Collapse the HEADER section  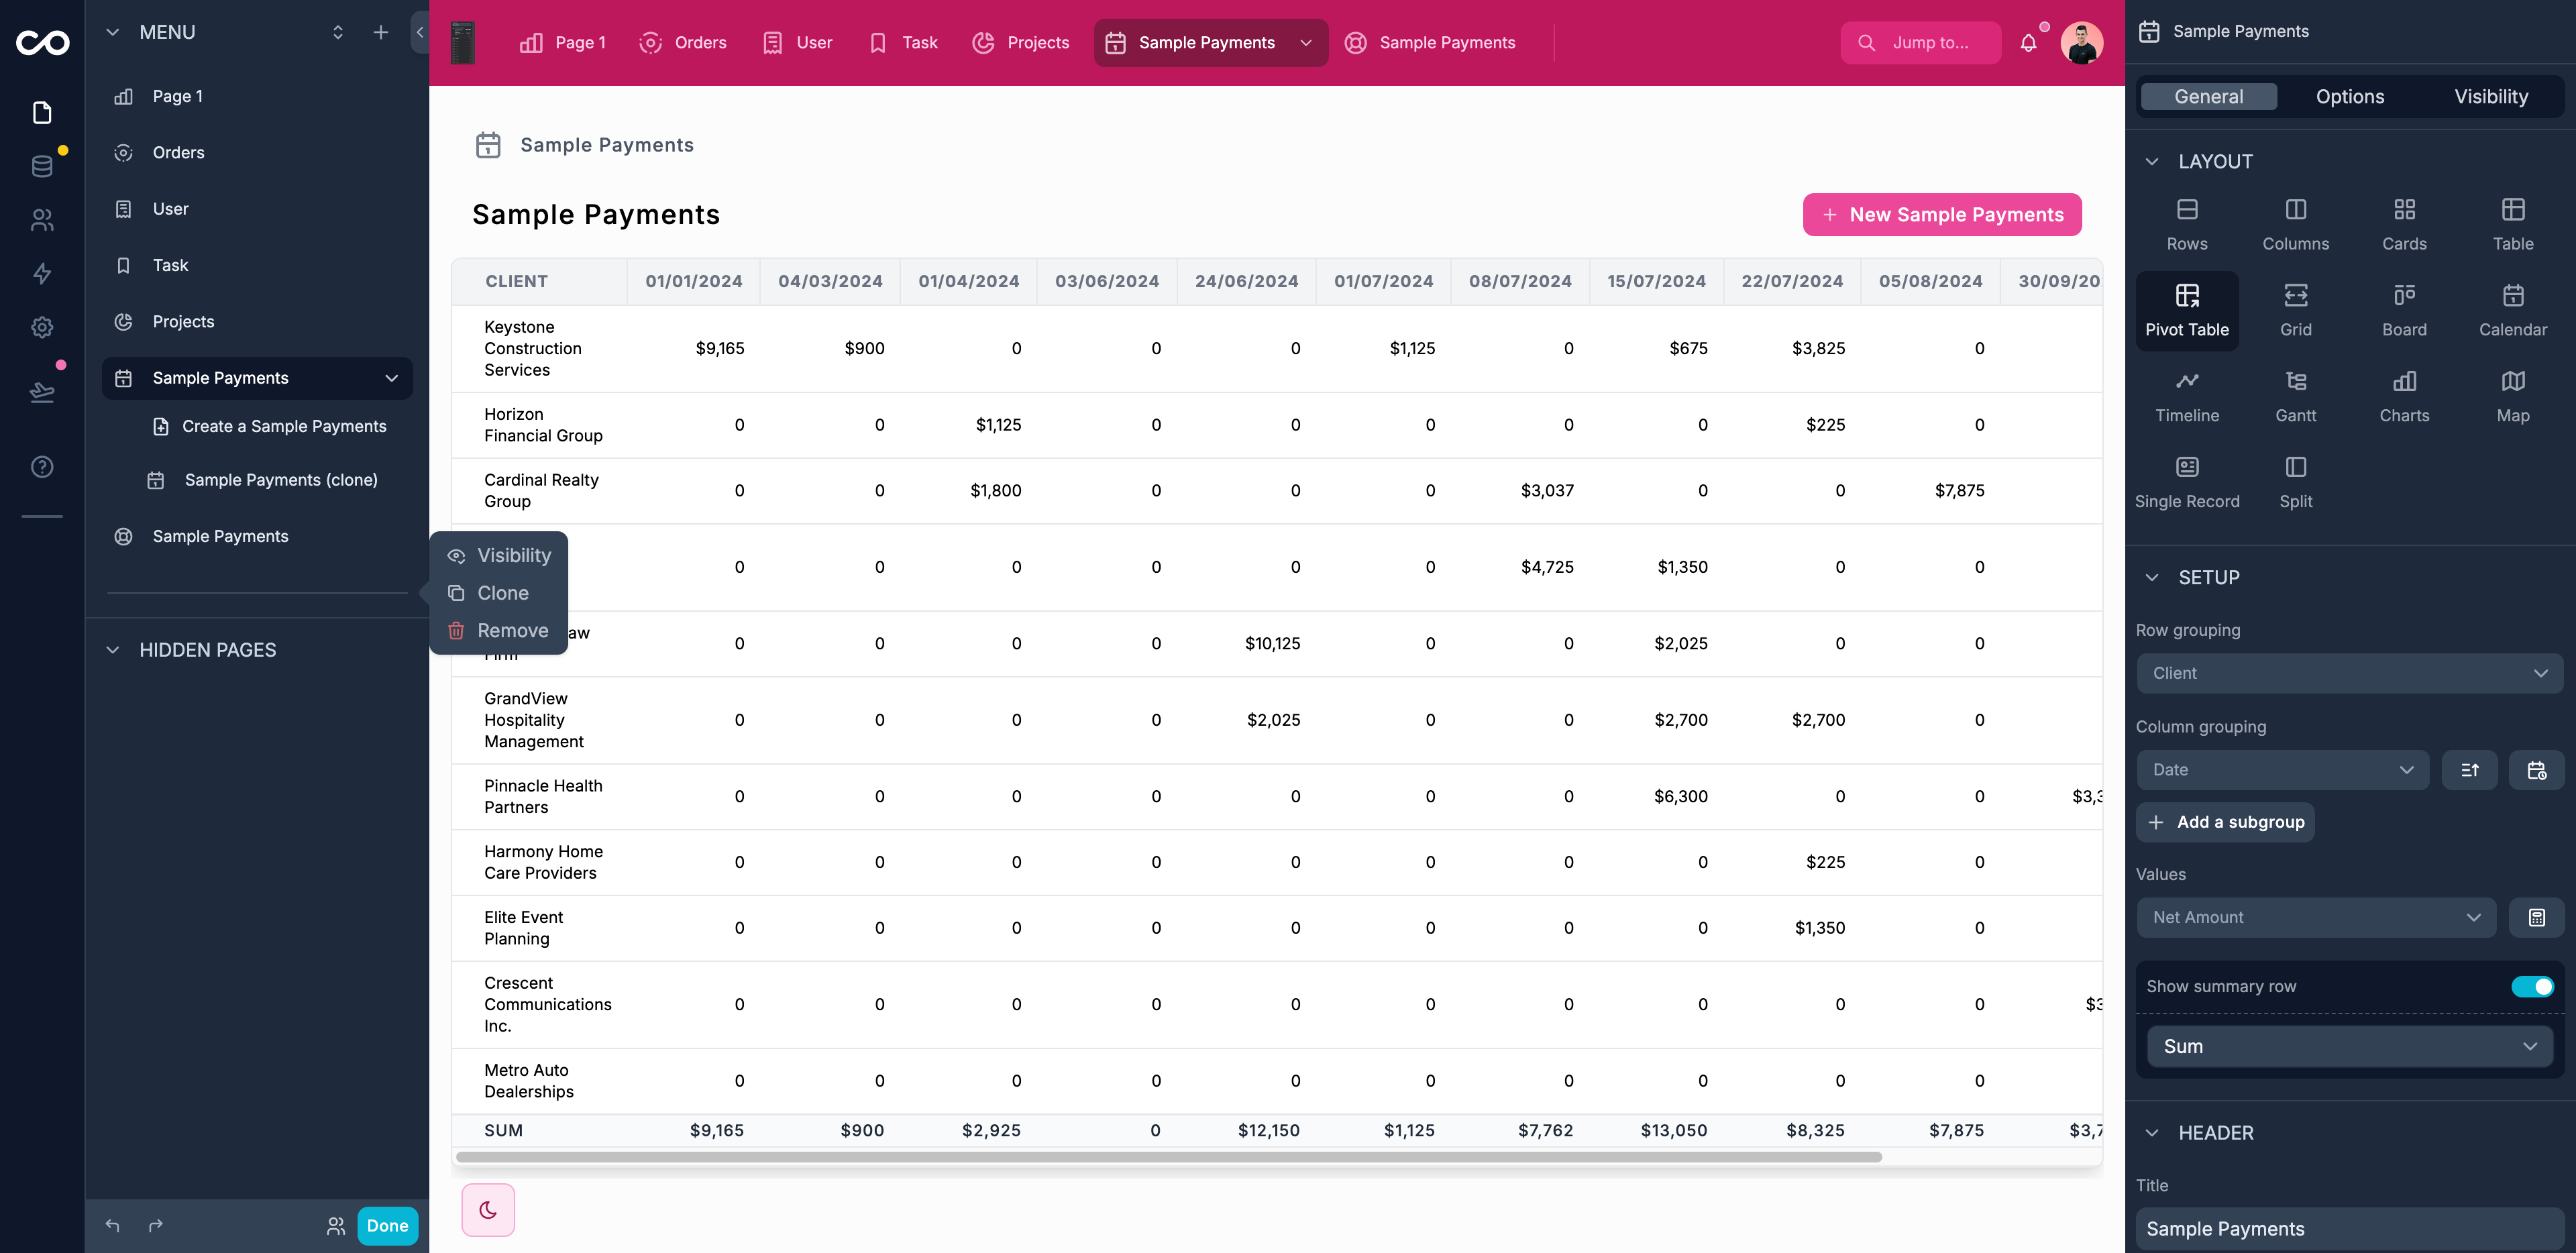(x=2152, y=1132)
